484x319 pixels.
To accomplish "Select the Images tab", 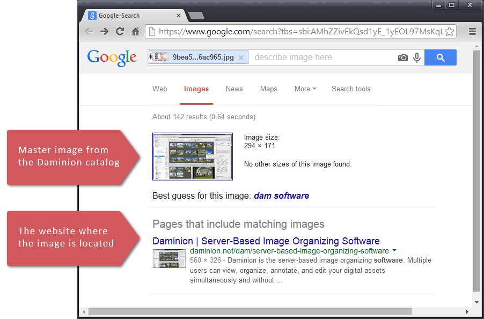I will [196, 89].
